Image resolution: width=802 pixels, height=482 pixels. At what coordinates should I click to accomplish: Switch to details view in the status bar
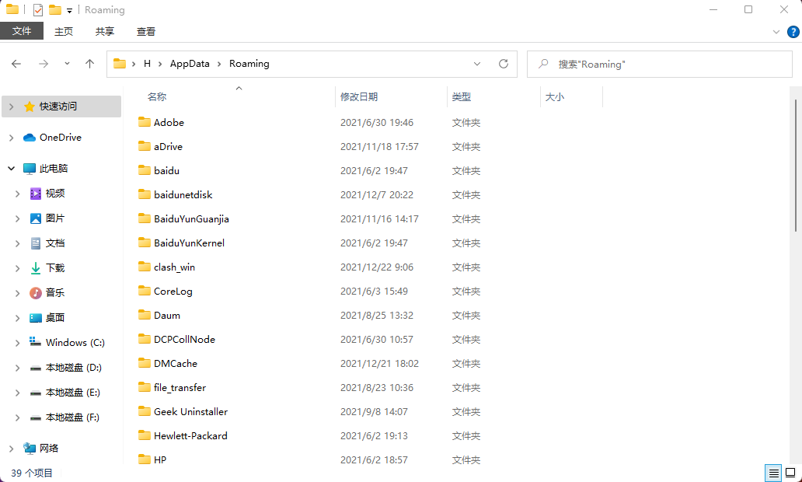coord(773,473)
